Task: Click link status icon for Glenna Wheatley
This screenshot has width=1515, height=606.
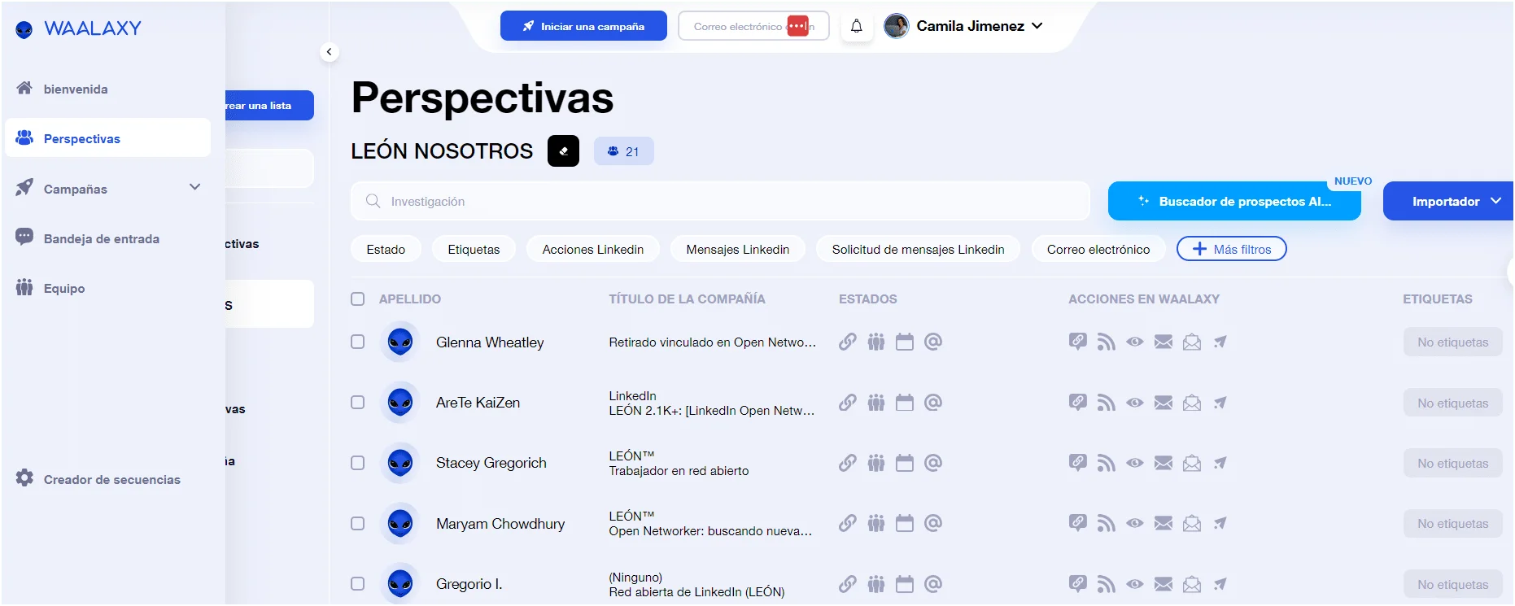Action: pyautogui.click(x=848, y=342)
